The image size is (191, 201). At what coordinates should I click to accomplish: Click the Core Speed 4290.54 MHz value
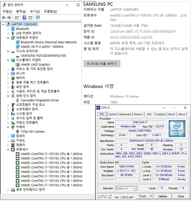(127, 167)
